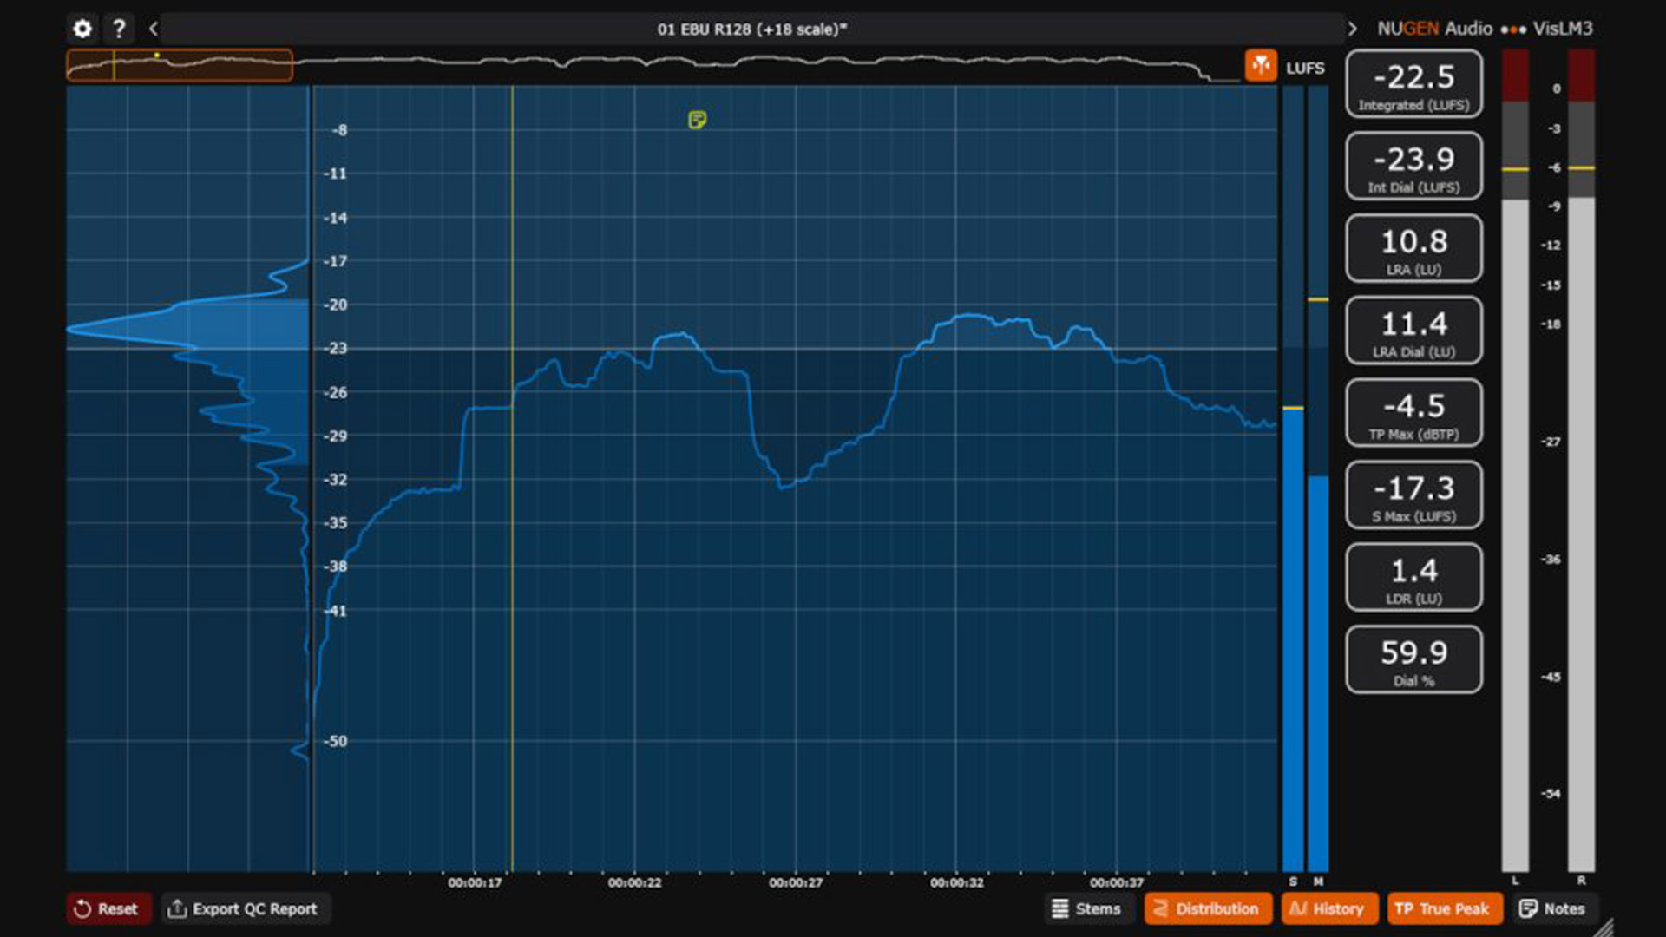Click the 00:00:27 time label

click(796, 882)
